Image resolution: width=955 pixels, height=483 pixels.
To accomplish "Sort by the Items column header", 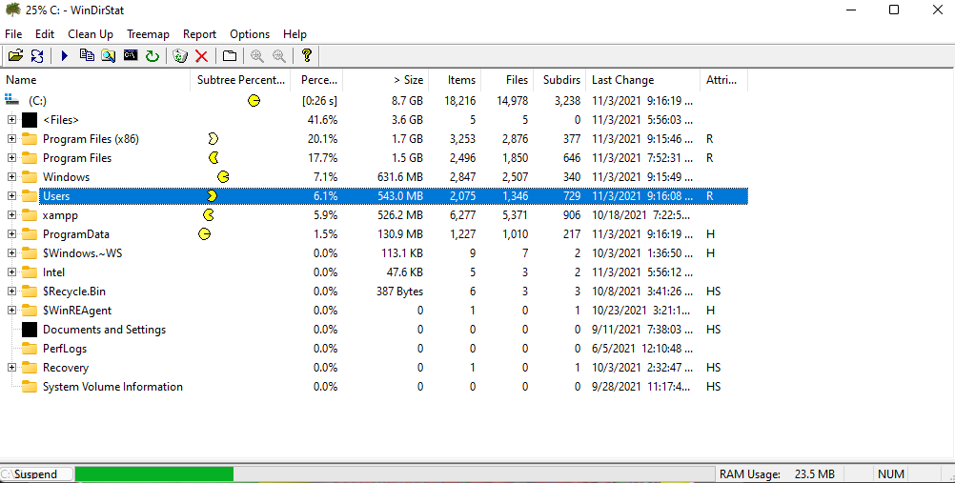I will [455, 80].
